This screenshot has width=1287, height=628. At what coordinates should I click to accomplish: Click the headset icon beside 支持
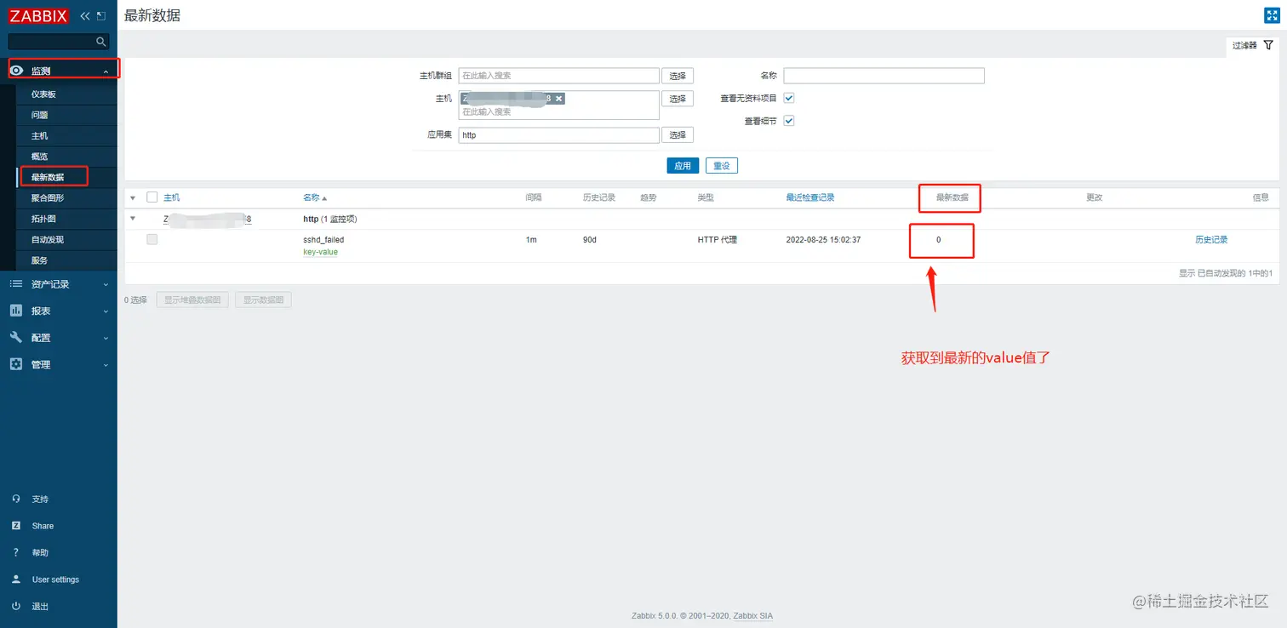16,499
